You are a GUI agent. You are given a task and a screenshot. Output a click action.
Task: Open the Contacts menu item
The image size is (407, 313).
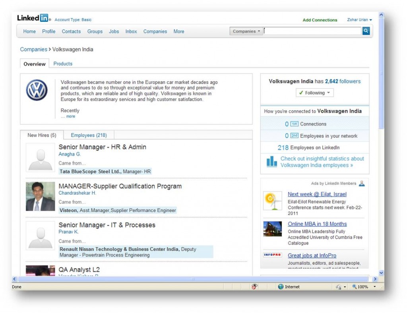click(x=71, y=31)
